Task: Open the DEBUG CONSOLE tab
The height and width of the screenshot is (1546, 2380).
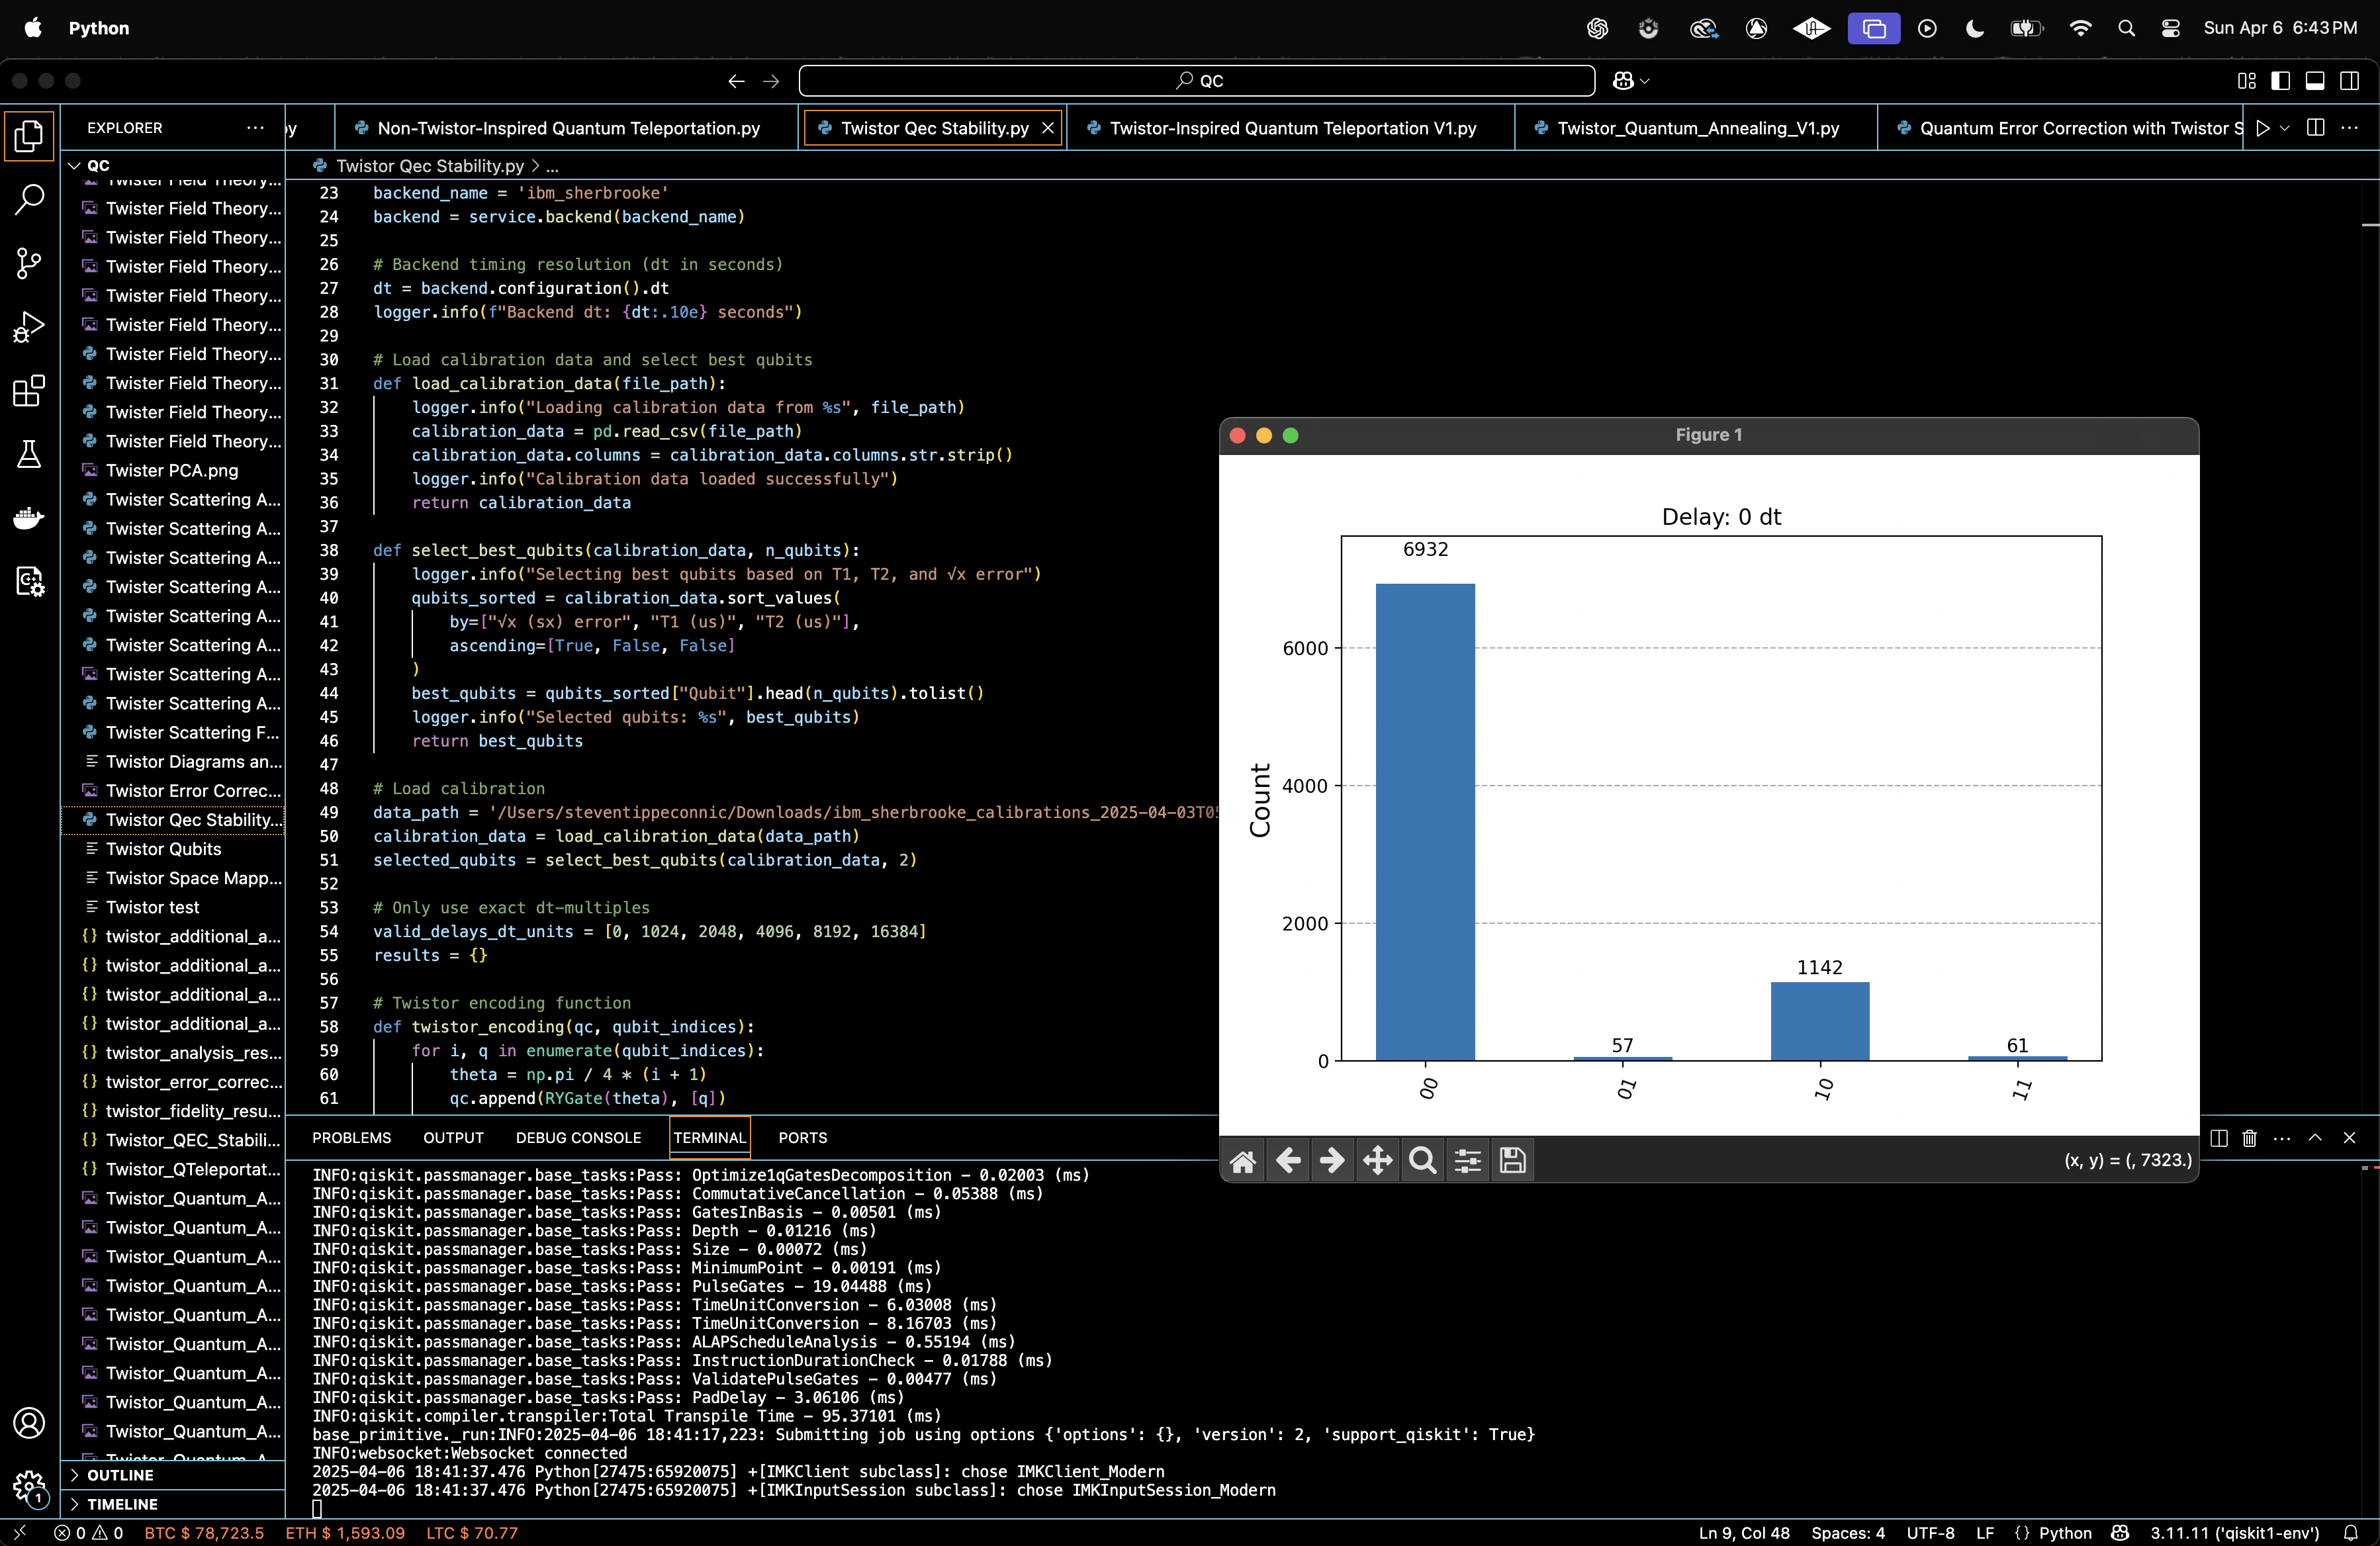Action: coord(578,1138)
